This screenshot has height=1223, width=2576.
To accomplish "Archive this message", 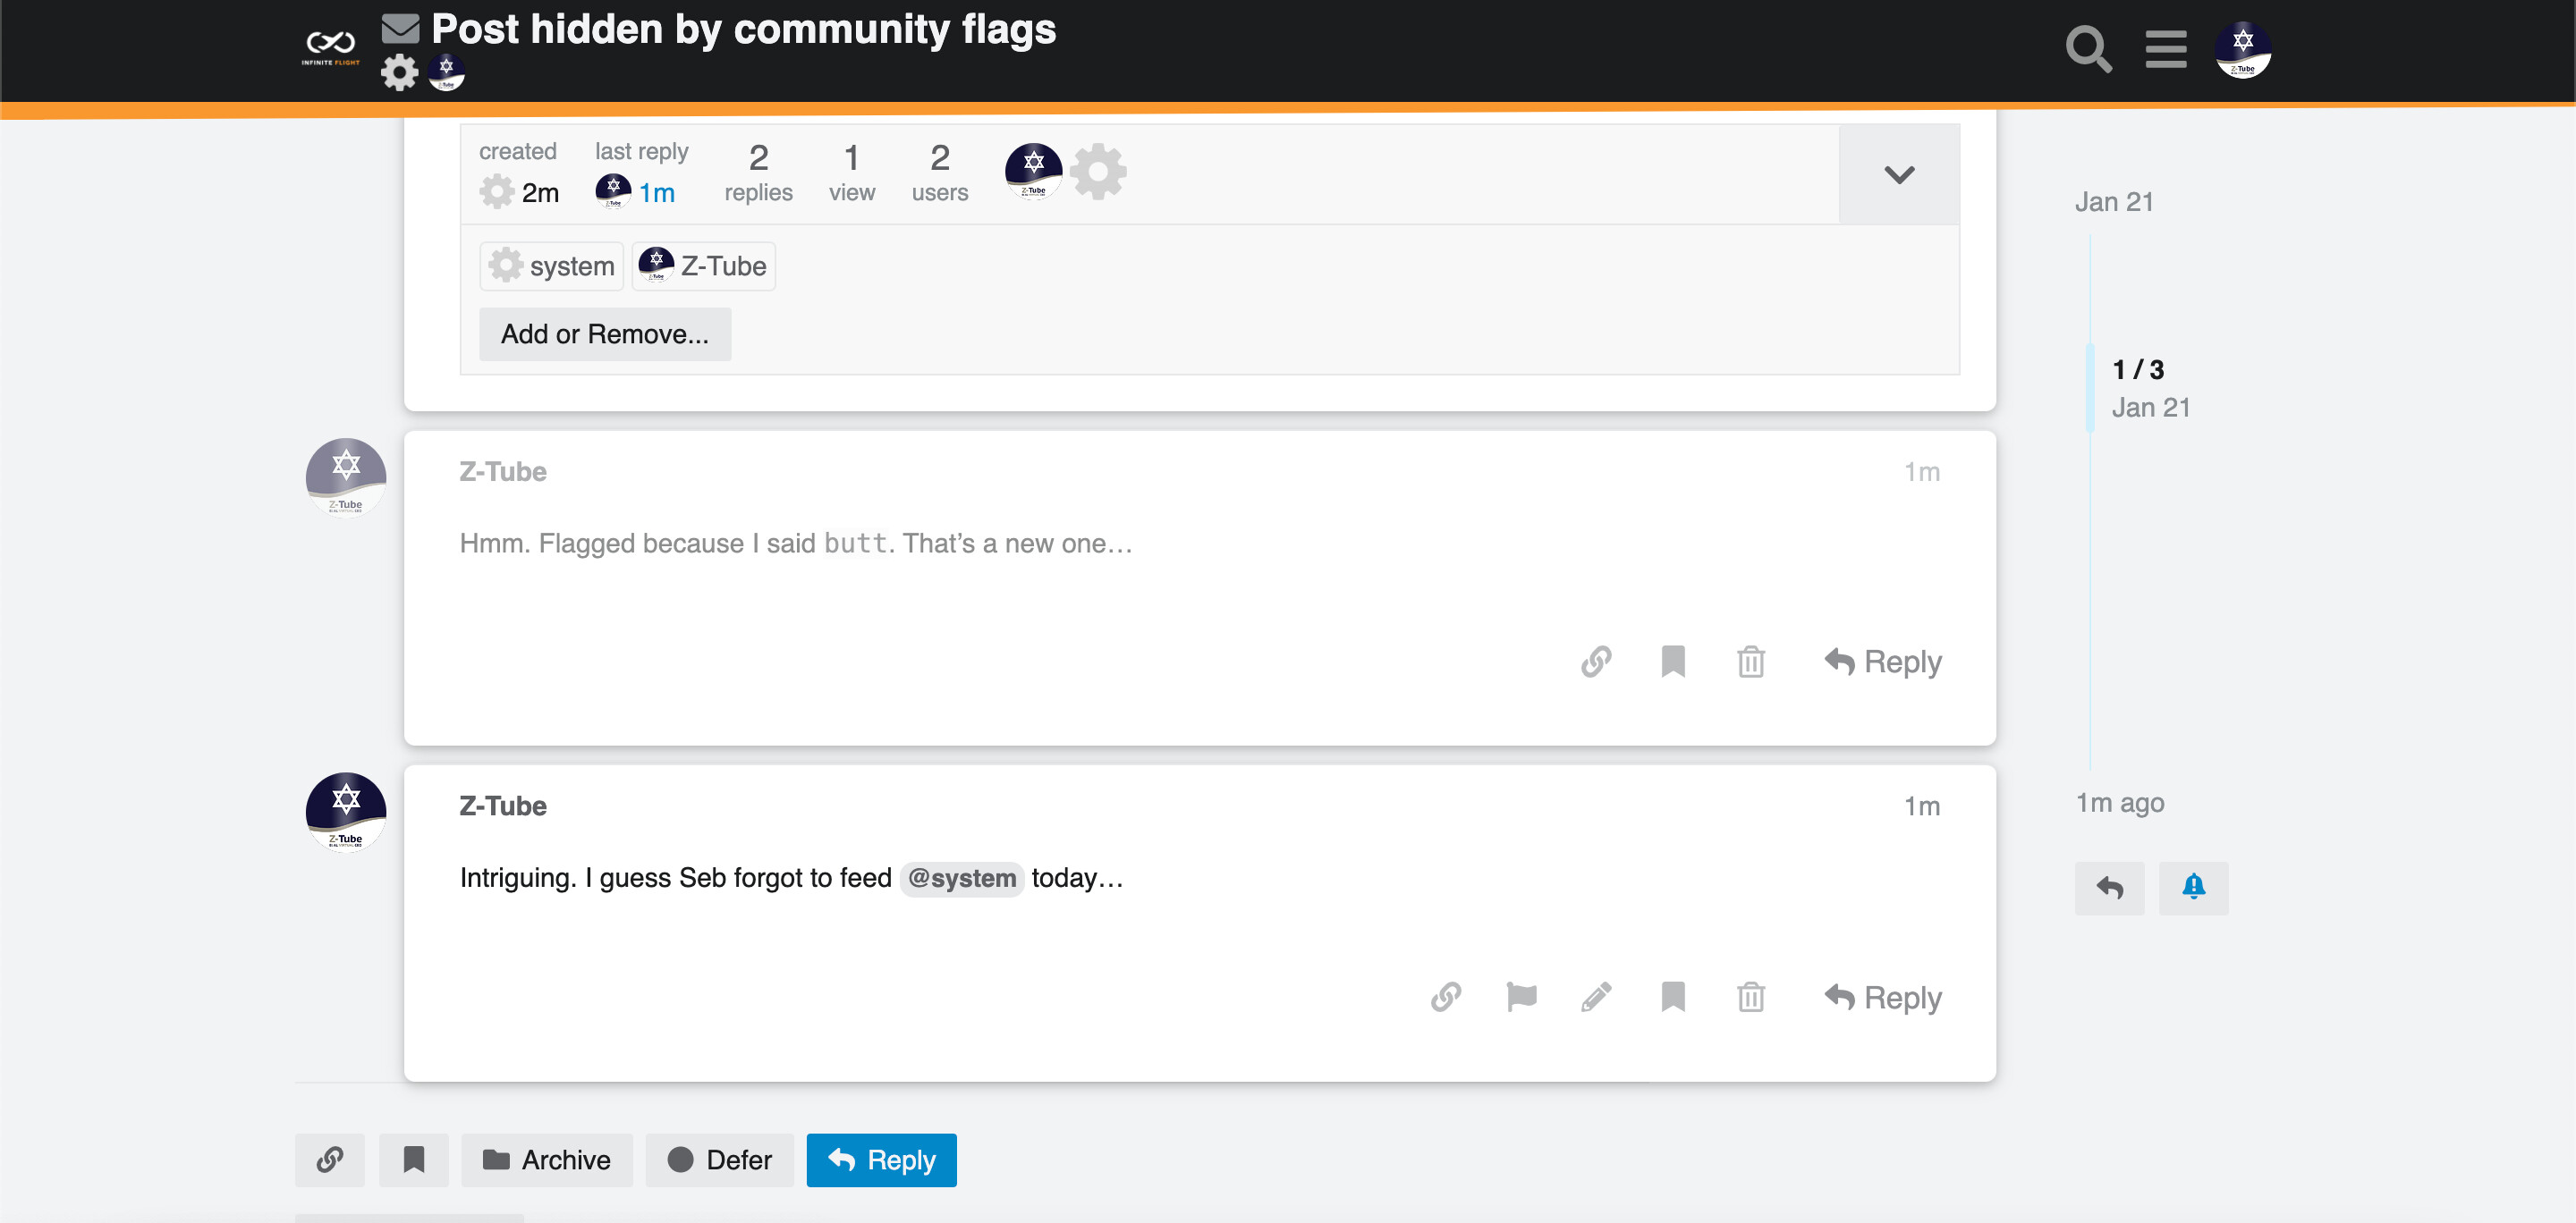I will click(546, 1159).
